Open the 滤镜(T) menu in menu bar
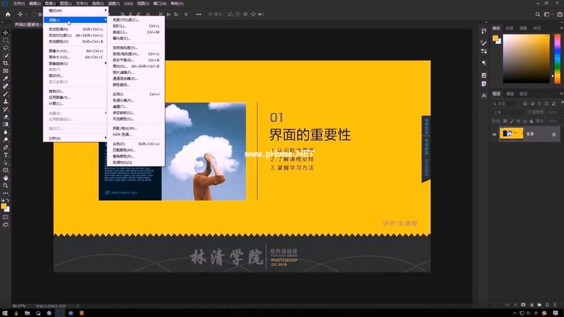Screen dimensions: 564x317 [x=114, y=3]
